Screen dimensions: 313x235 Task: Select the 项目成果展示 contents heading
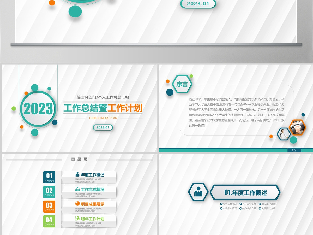(x=93, y=204)
